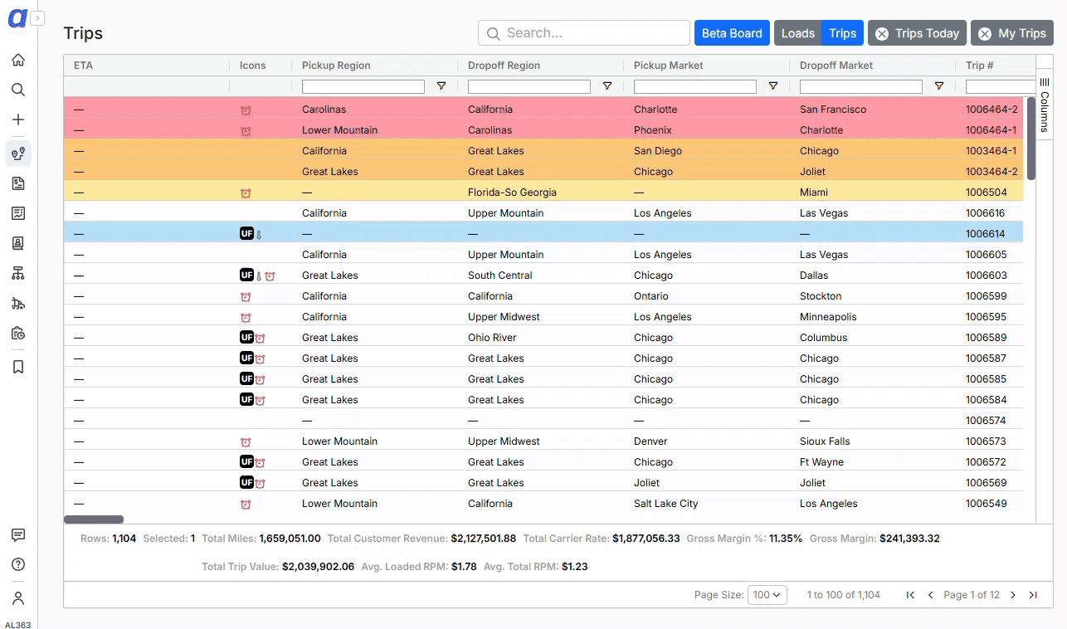Open the list board icon in the sidebar
The image size is (1067, 629).
pyautogui.click(x=18, y=213)
